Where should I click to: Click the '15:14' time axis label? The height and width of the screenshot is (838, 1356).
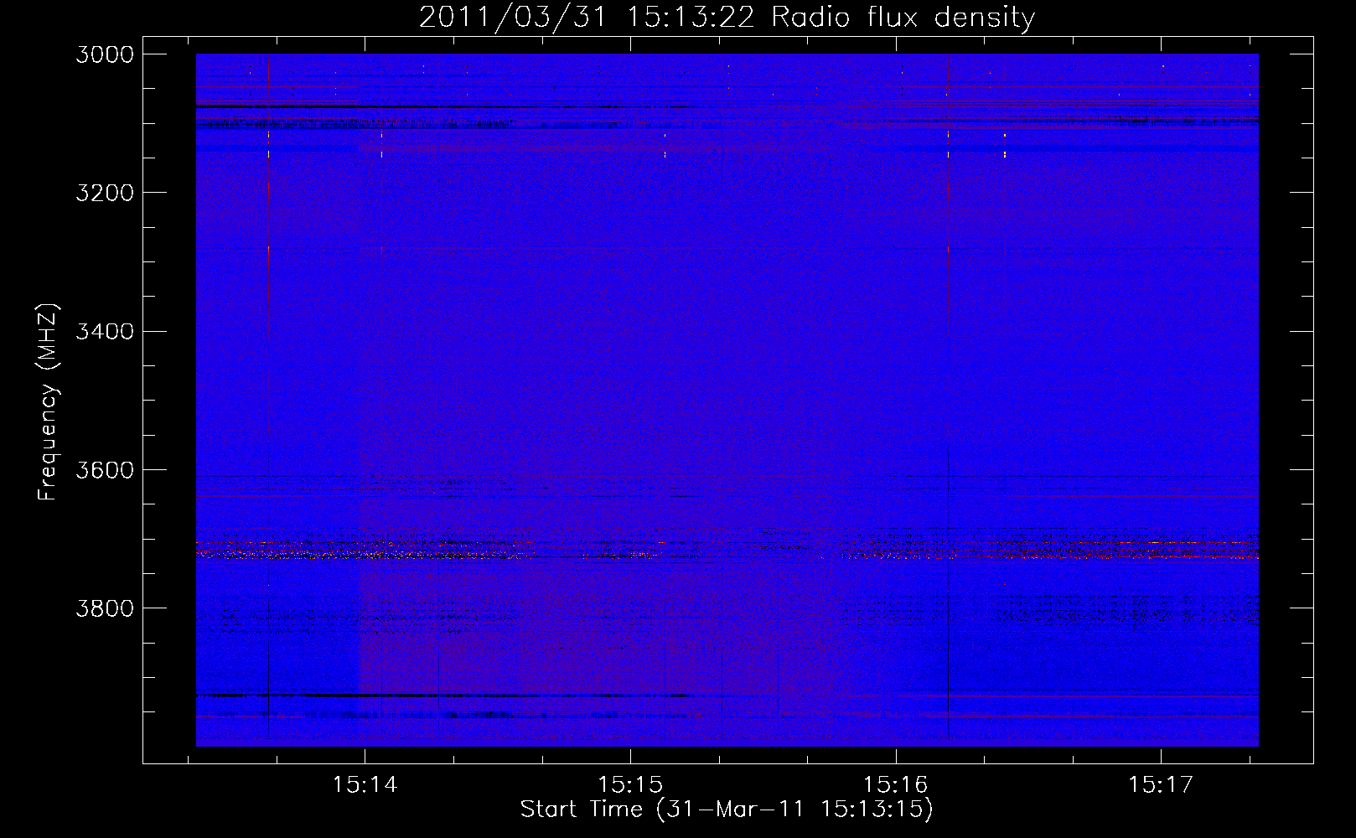coord(365,784)
